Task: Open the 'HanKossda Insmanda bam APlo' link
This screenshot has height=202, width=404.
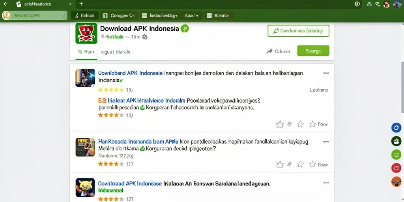Action: [x=138, y=142]
